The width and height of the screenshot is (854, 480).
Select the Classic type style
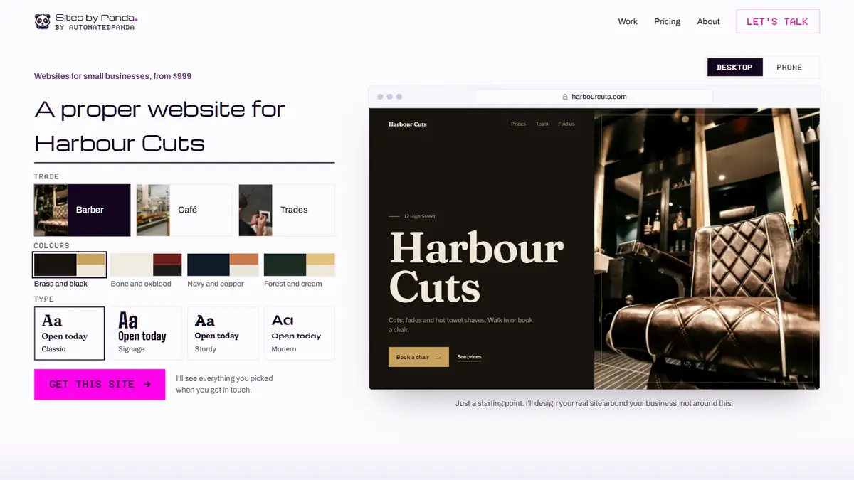(x=70, y=334)
